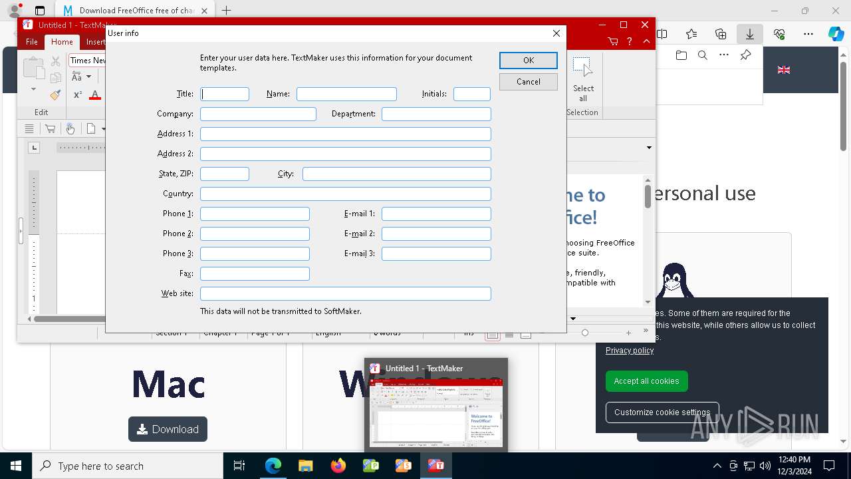This screenshot has height=479, width=851.
Task: Switch to the Home ribbon tab
Action: (62, 41)
